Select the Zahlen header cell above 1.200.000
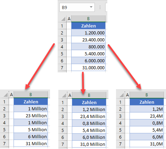Screen dimensions: 166x149 point(88,26)
